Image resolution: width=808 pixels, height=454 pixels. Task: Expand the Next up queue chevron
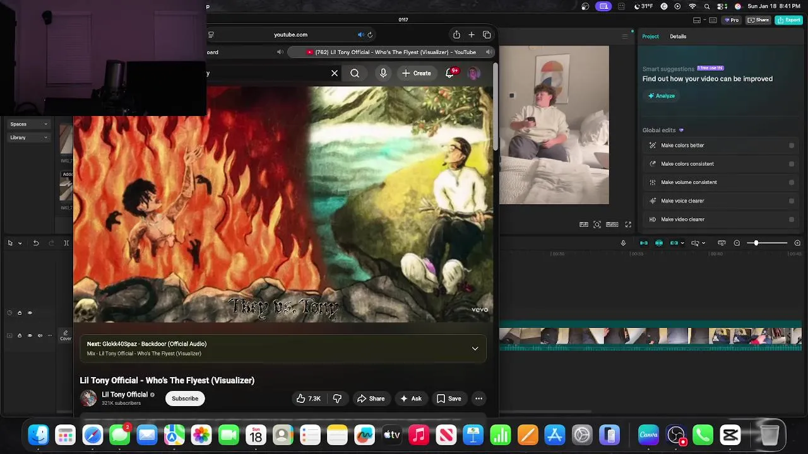(x=475, y=349)
